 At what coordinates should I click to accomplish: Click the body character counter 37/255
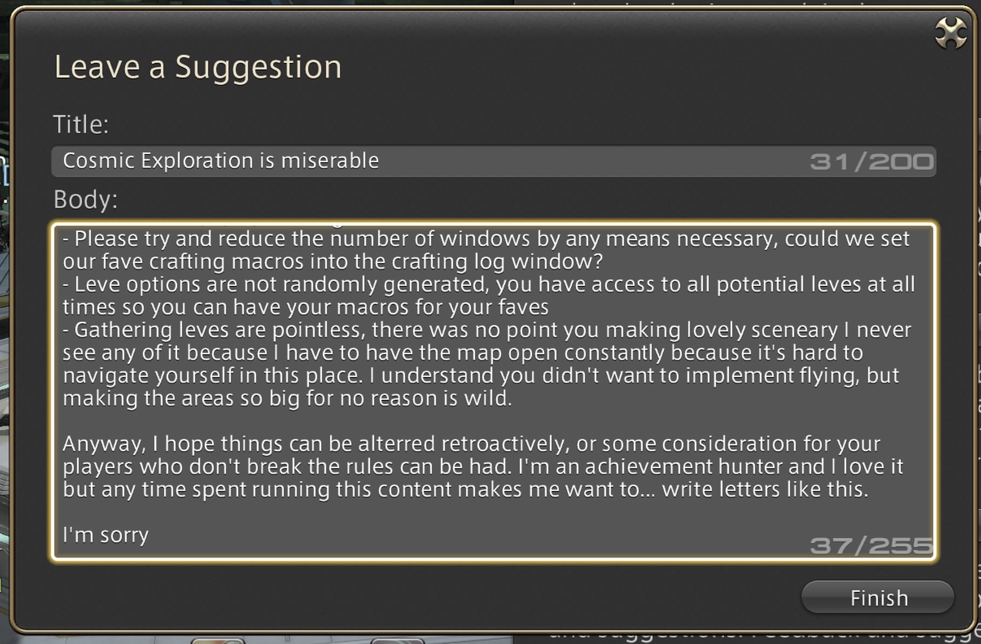871,545
